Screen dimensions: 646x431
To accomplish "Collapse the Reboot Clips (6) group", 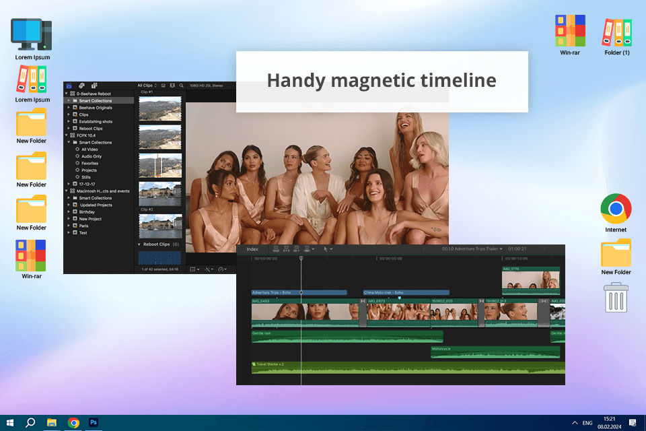I will (139, 244).
